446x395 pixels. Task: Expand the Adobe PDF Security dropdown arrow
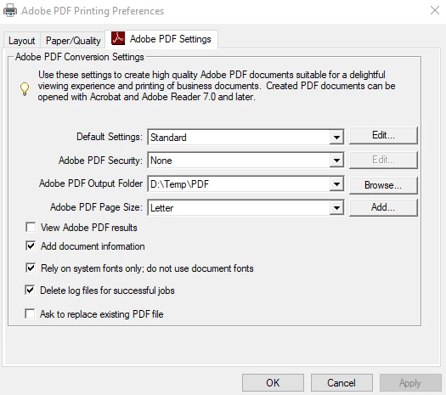[336, 161]
